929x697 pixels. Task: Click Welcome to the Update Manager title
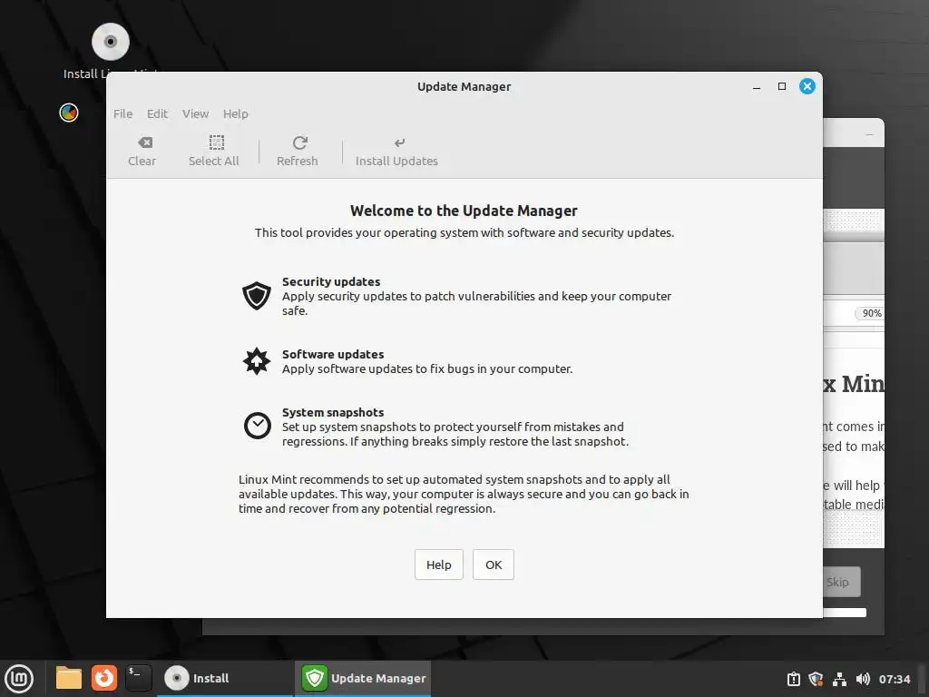tap(464, 211)
